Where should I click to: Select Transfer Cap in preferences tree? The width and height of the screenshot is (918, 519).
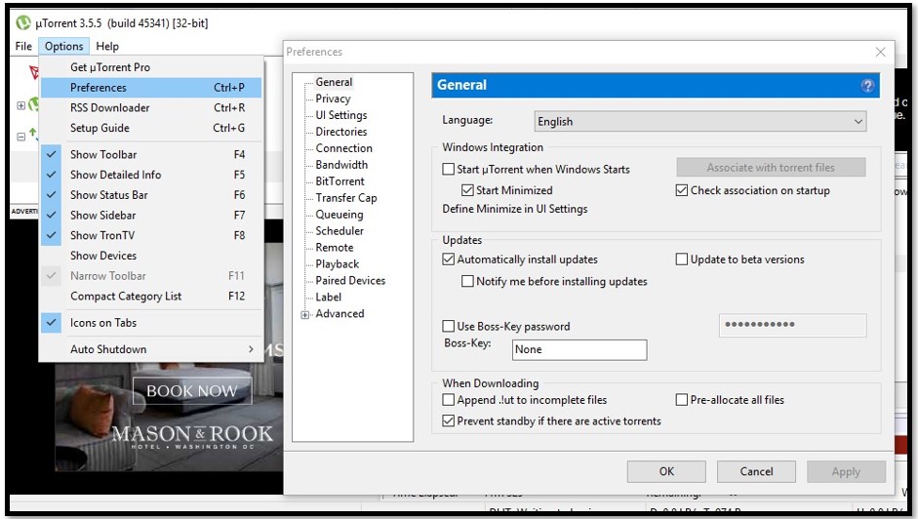point(346,198)
